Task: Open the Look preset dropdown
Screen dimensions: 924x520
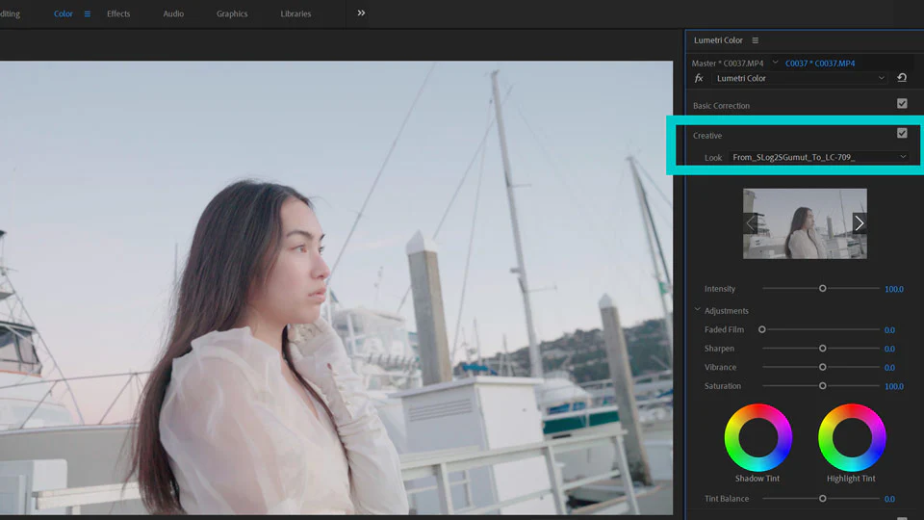Action: click(x=818, y=157)
